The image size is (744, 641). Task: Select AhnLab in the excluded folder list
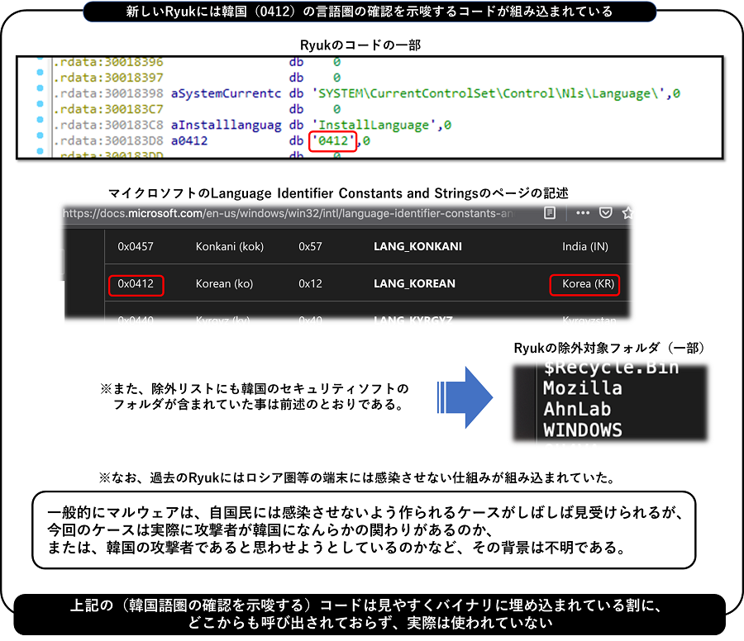(577, 409)
